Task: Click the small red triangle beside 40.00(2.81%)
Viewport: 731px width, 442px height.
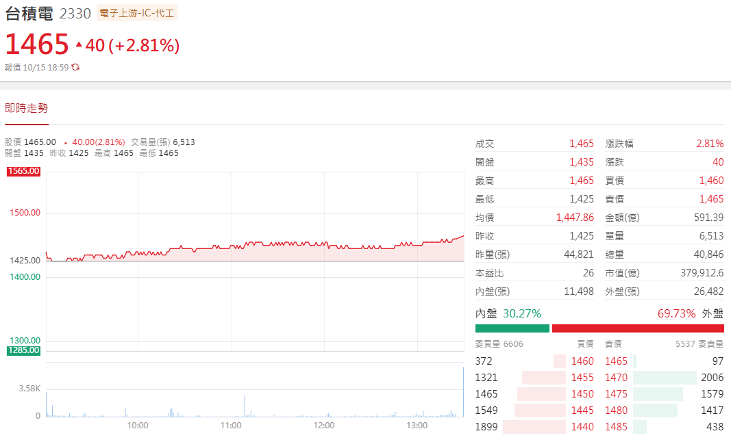Action: point(65,142)
